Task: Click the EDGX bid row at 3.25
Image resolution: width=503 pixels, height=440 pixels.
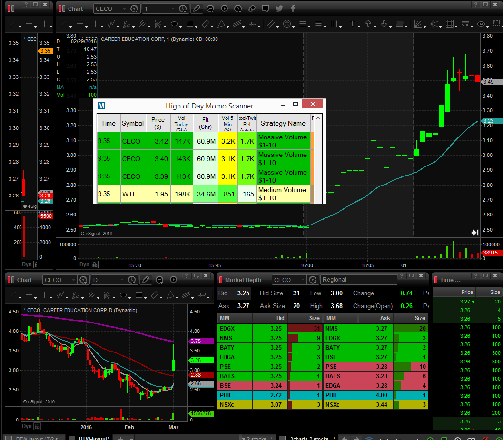Action: coord(269,328)
